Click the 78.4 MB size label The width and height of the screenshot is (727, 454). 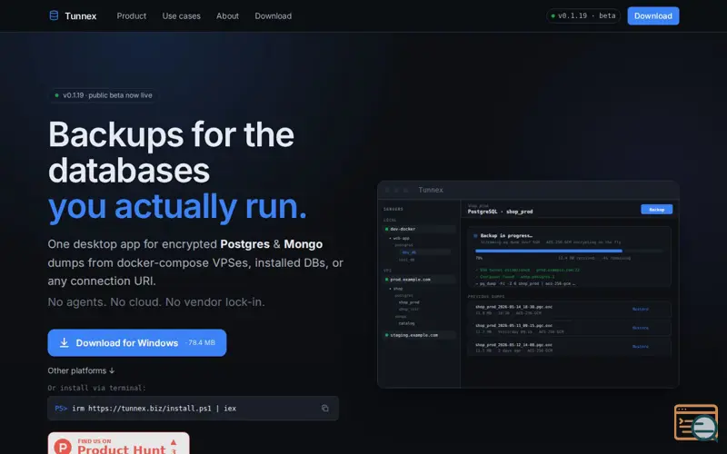[201, 343]
